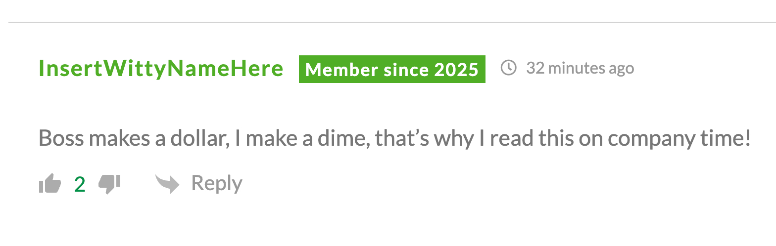Click the green "Member since 2025" badge
This screenshot has width=776, height=246.
click(x=392, y=69)
